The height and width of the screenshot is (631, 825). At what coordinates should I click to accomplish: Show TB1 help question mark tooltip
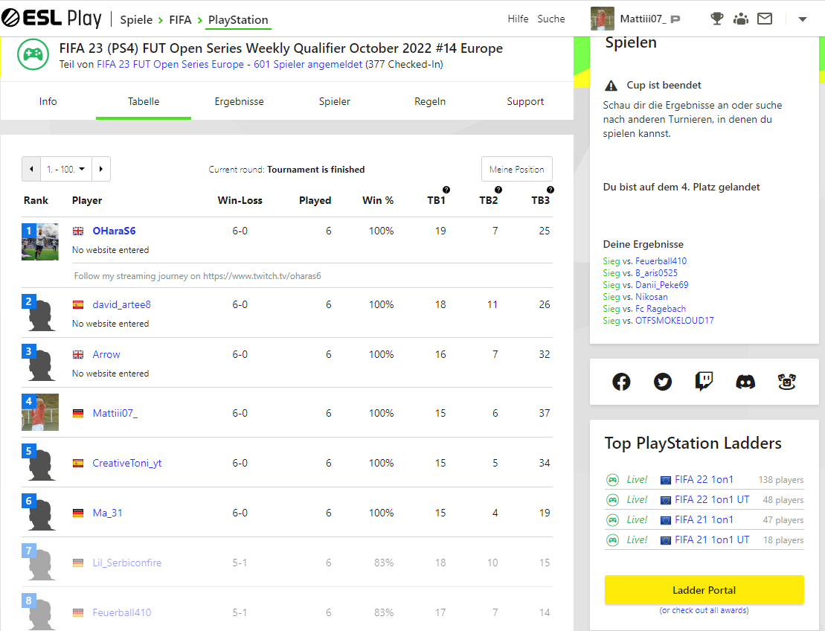point(446,190)
